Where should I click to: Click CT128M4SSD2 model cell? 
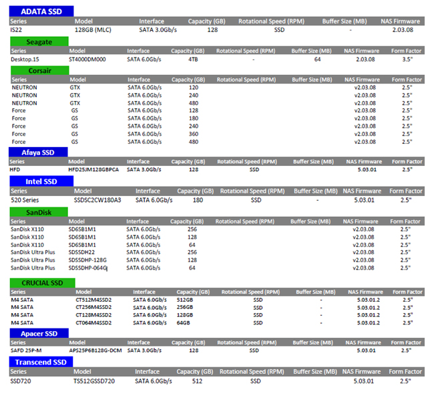(x=93, y=315)
